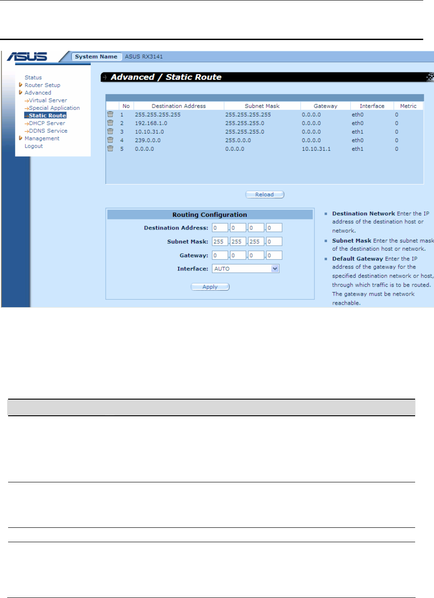Click the Reload button
Screen dimensions: 434x598
coord(265,194)
